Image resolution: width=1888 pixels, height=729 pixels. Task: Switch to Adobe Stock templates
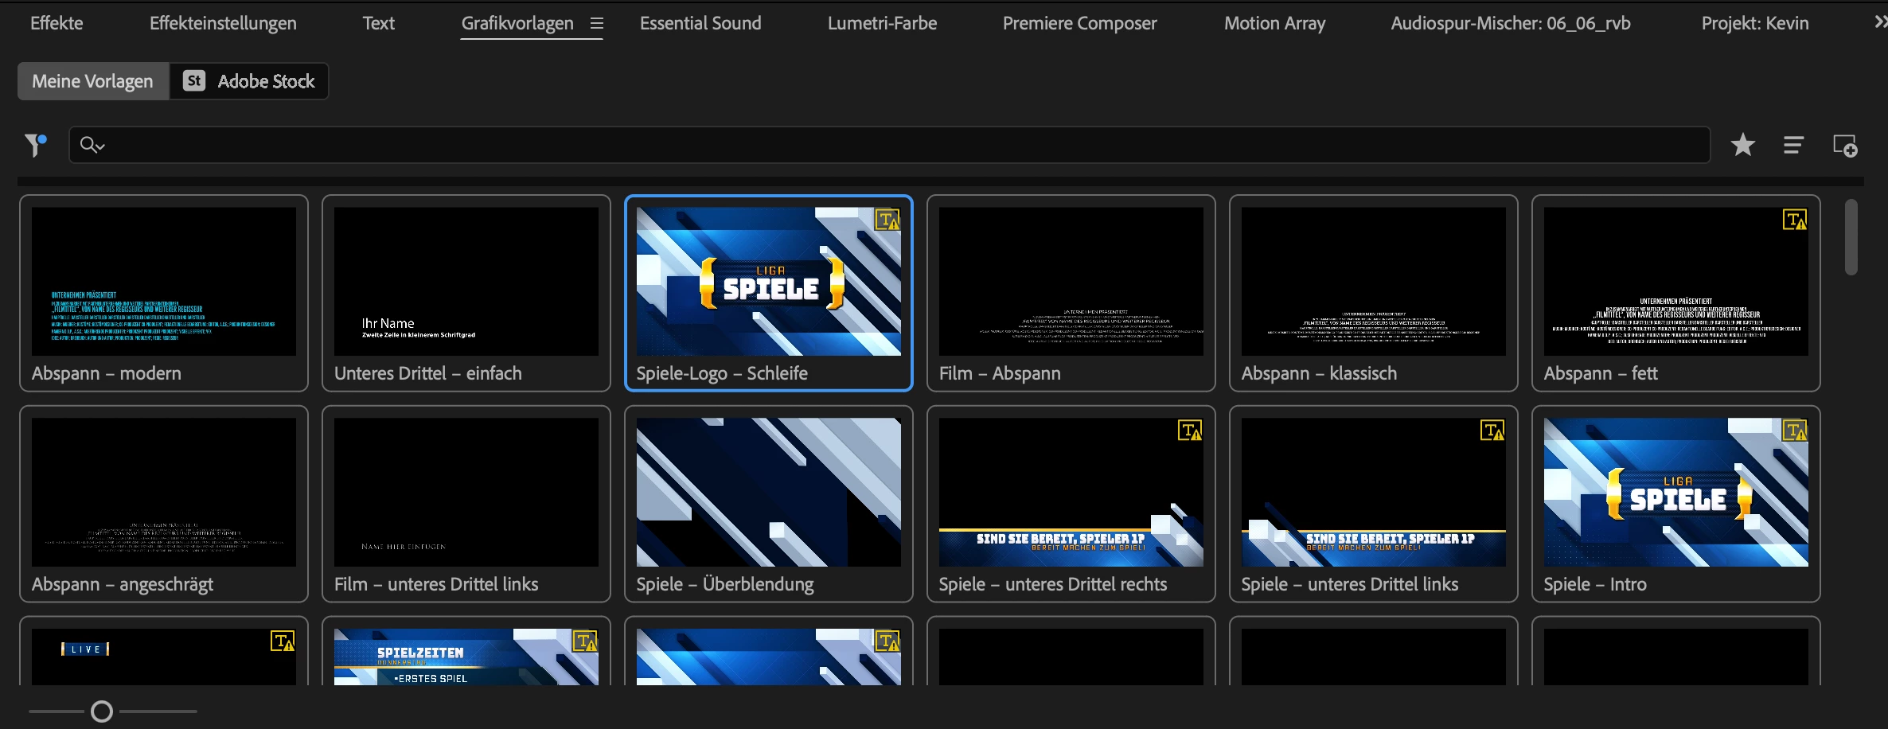(249, 81)
